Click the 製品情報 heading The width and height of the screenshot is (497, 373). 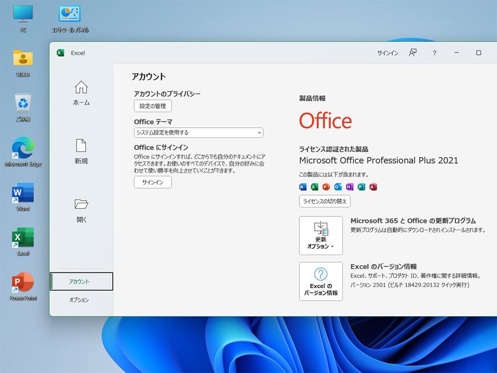(x=312, y=98)
